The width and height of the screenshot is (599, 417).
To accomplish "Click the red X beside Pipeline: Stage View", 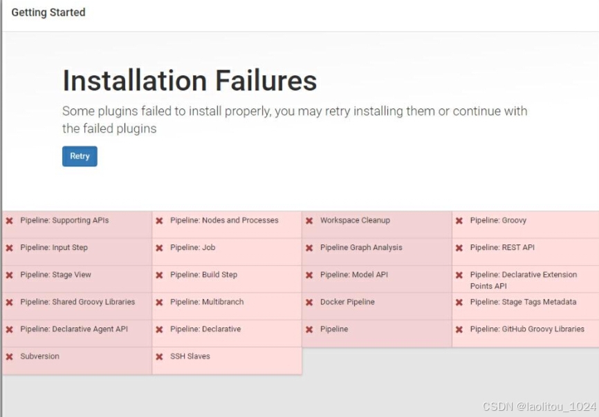I will 10,275.
